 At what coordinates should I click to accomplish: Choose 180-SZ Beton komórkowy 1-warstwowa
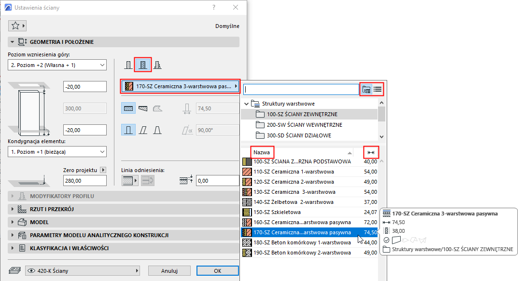click(x=309, y=242)
